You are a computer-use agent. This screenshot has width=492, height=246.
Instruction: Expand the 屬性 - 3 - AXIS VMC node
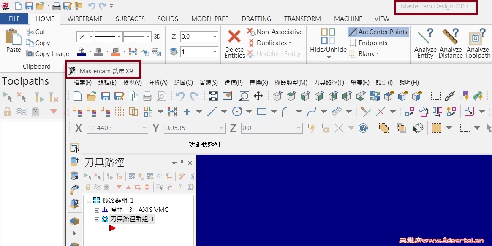pos(97,210)
